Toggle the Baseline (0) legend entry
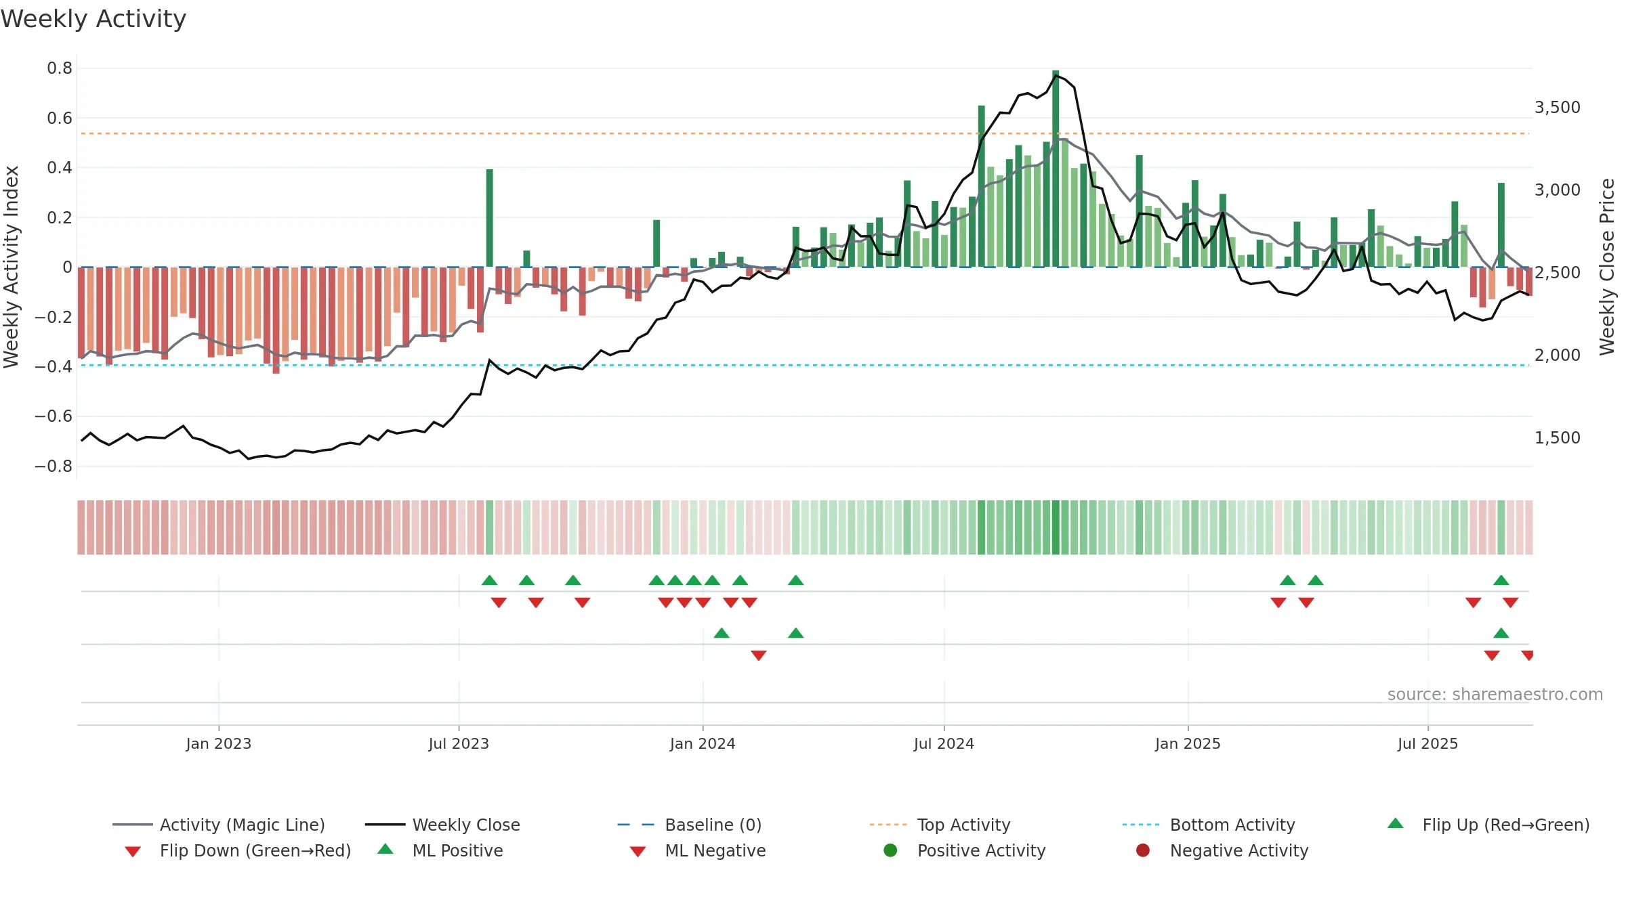 pyautogui.click(x=690, y=825)
